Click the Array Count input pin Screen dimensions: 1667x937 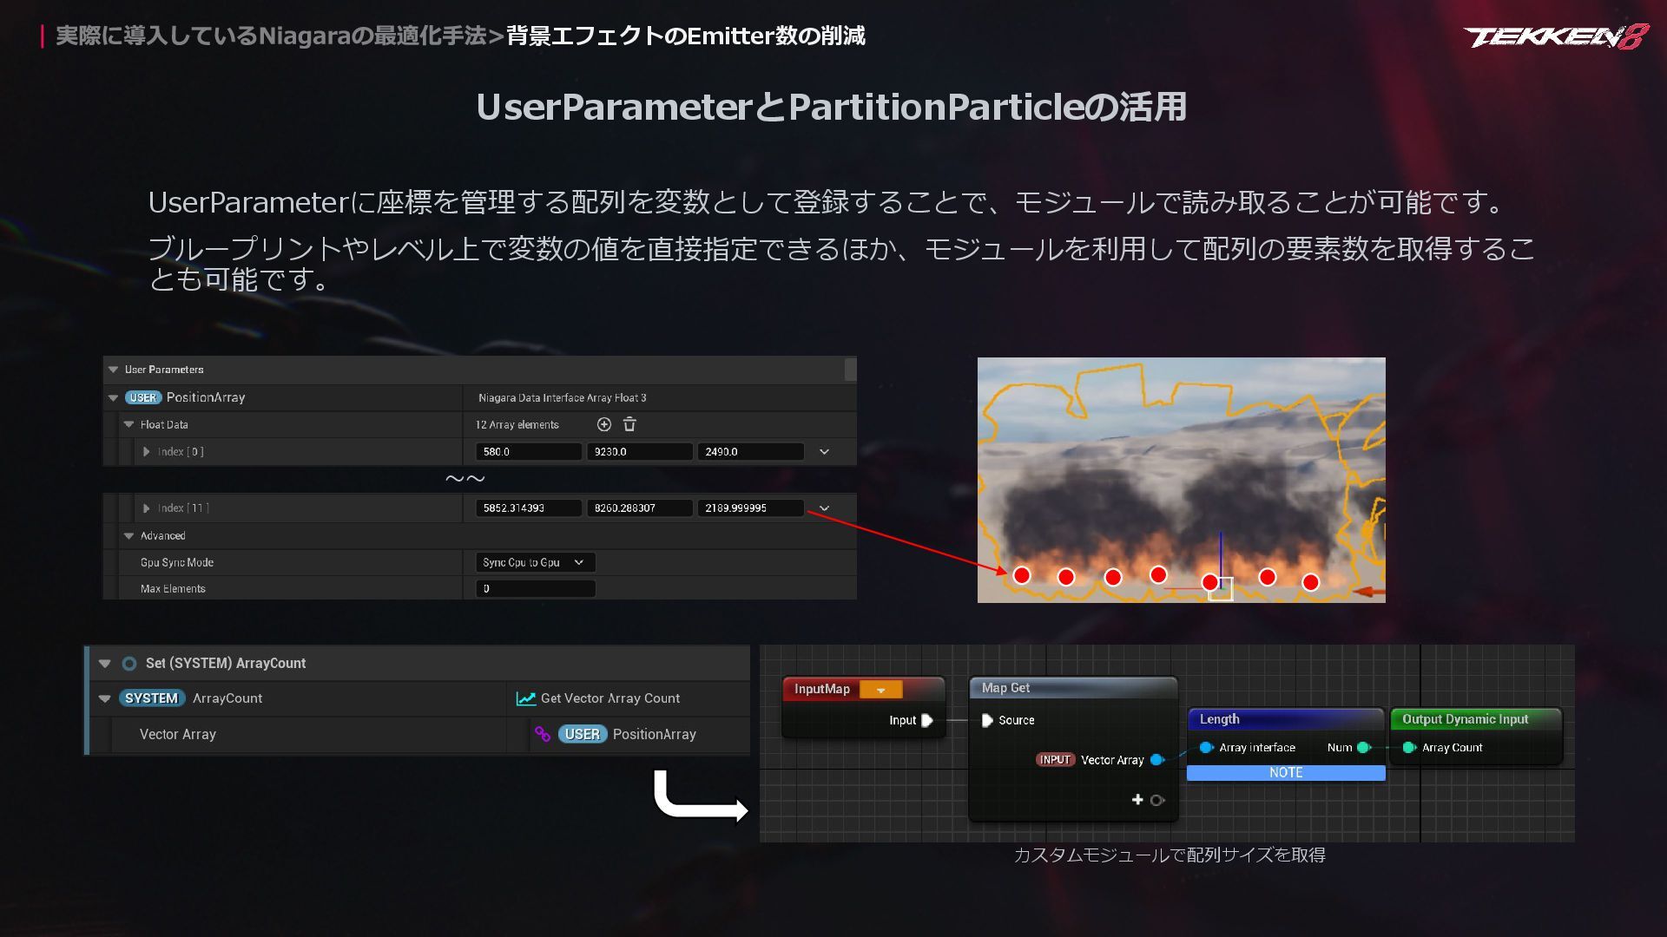pos(1408,747)
